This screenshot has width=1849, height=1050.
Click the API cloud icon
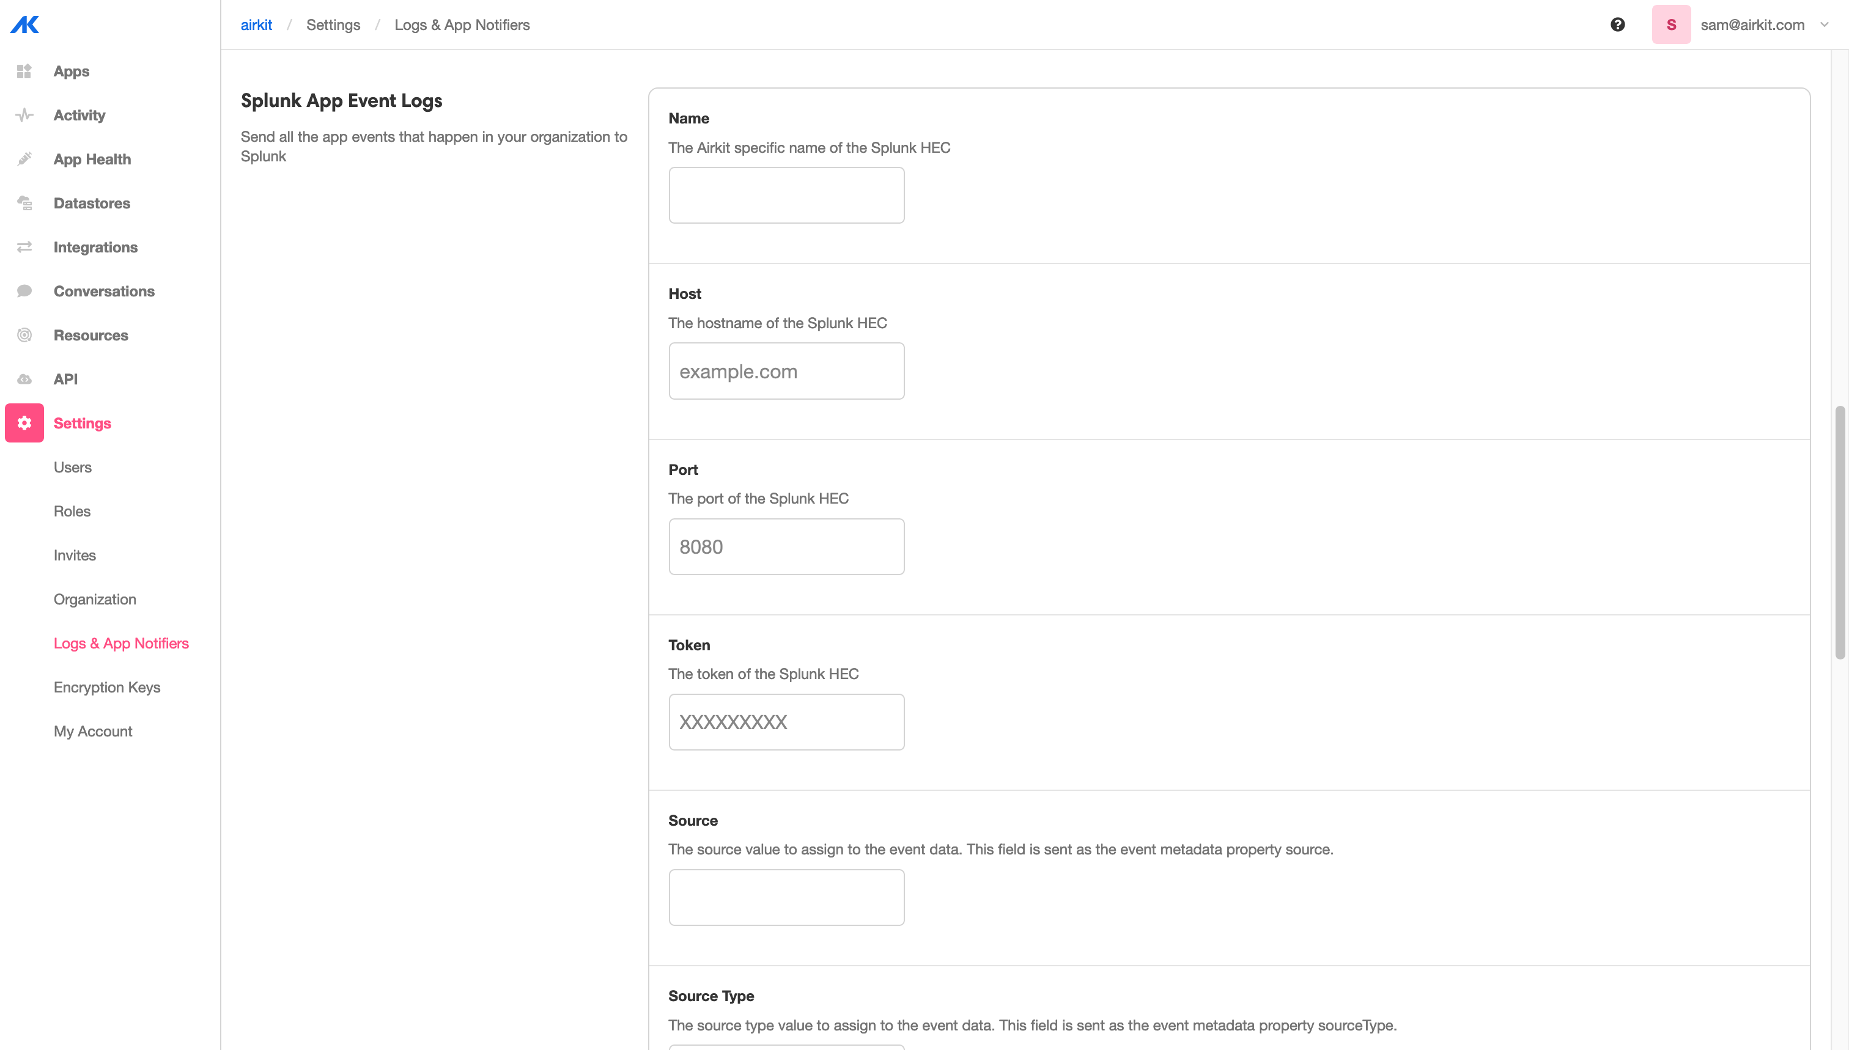point(24,378)
